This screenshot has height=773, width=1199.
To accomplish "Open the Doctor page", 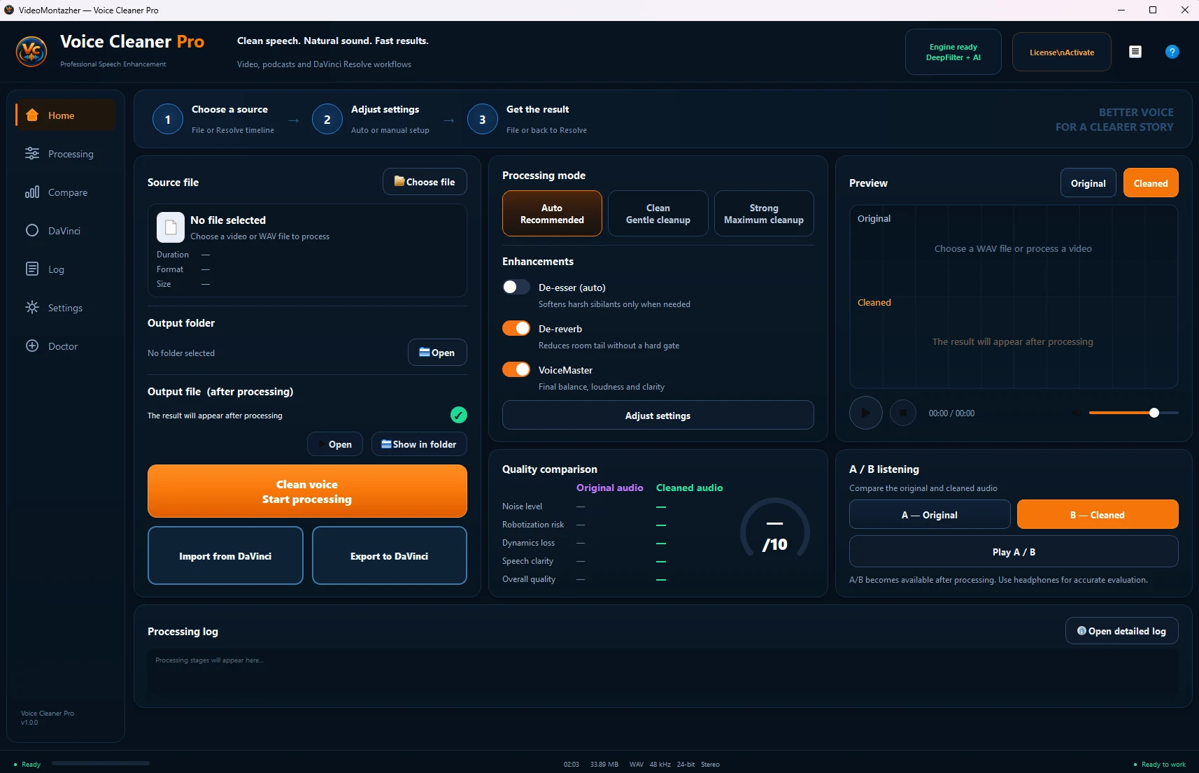I will [x=66, y=346].
